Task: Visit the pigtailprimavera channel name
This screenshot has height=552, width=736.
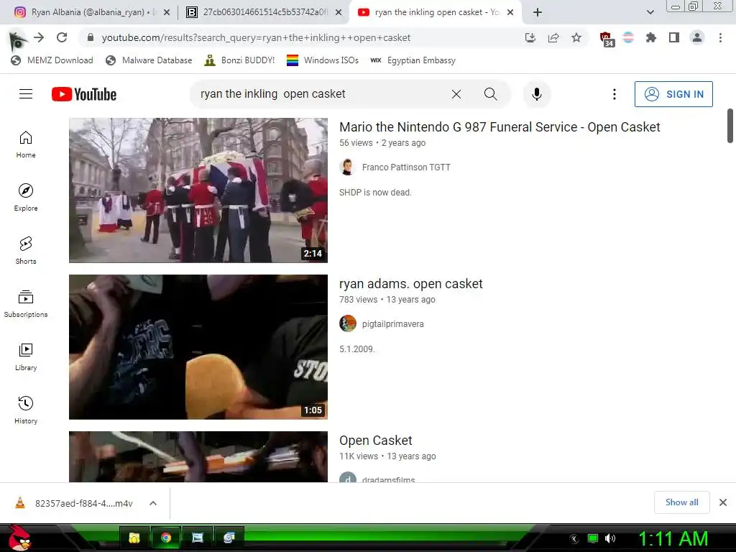Action: coord(393,324)
